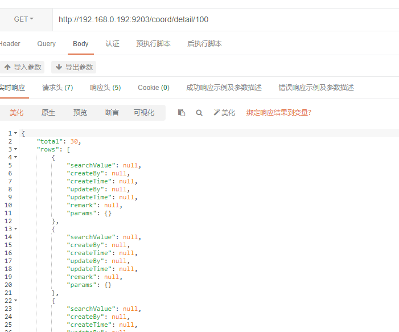Select the Body tab
Image resolution: width=399 pixels, height=332 pixels.
click(81, 44)
